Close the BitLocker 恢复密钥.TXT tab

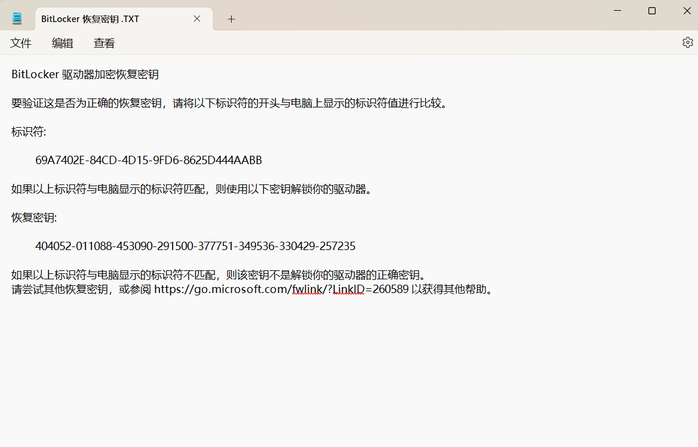tap(197, 19)
